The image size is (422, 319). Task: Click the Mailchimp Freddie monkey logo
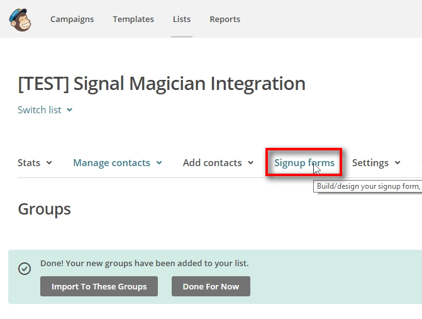coord(20,19)
